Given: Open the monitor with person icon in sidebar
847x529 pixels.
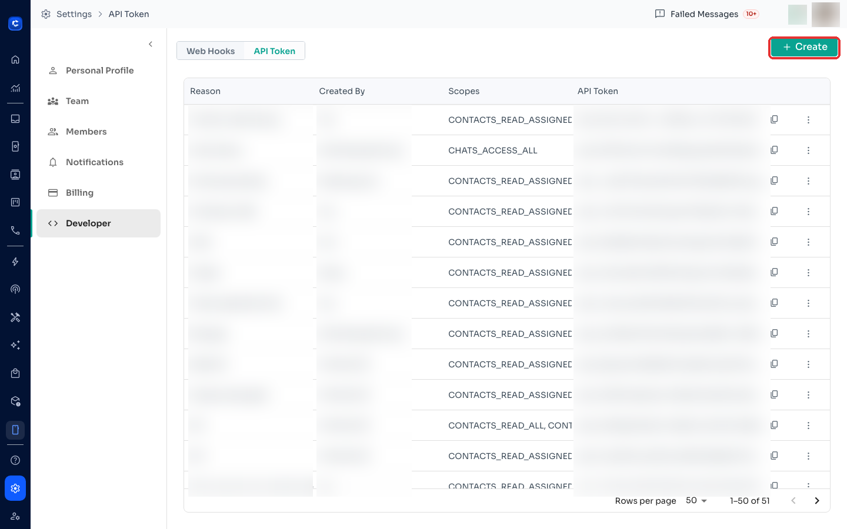Looking at the screenshot, I should 15,175.
